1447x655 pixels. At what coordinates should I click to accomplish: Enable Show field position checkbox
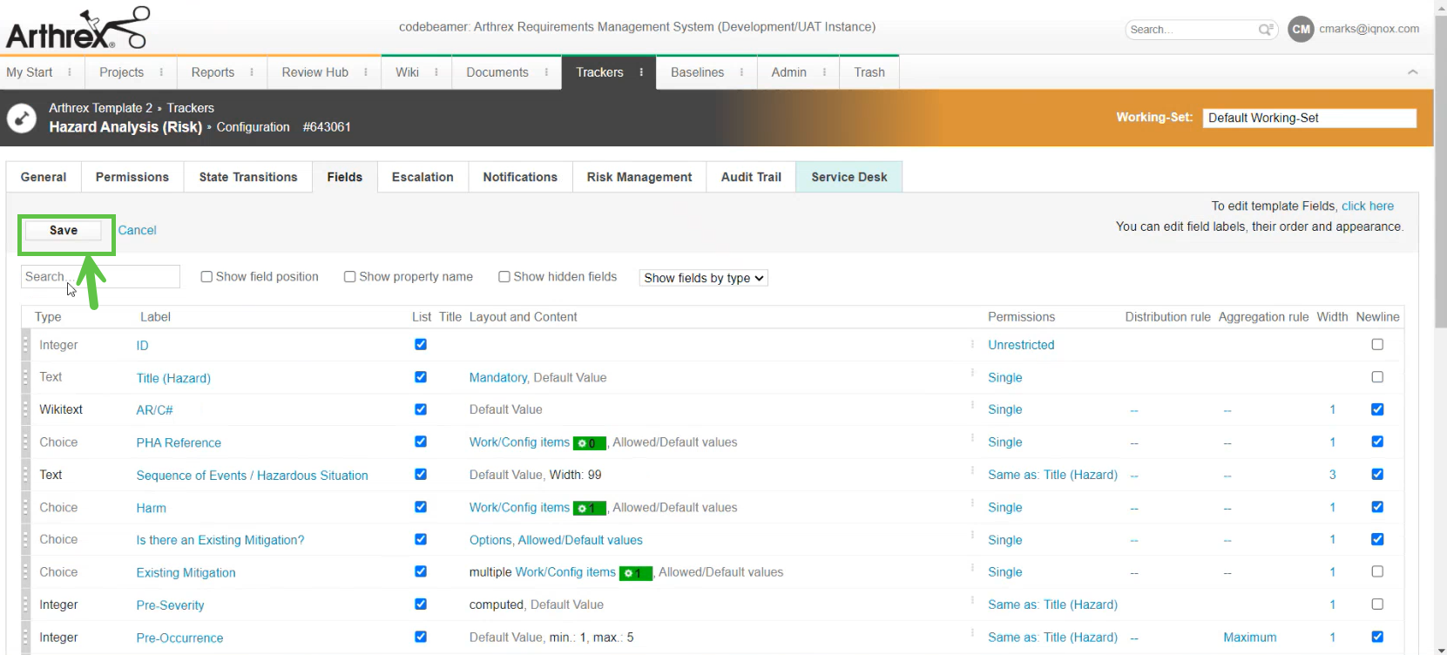[206, 277]
